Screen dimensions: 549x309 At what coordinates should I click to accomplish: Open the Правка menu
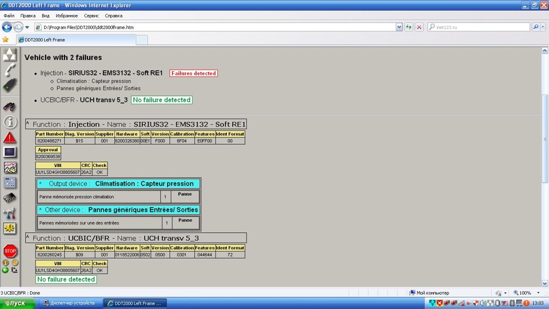coord(27,16)
